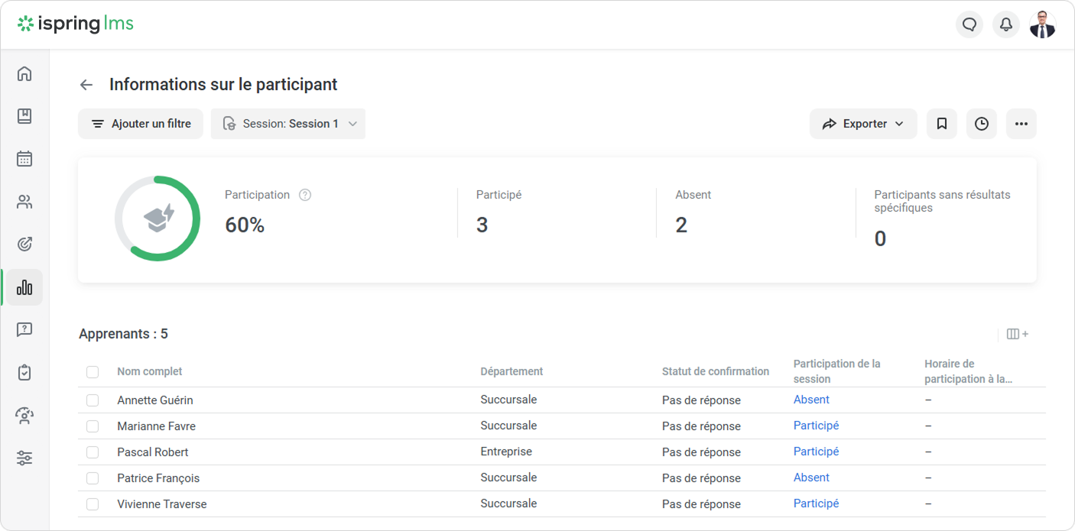Screen dimensions: 1075x531
Task: Open the reports bar chart sidebar item
Action: pyautogui.click(x=24, y=287)
